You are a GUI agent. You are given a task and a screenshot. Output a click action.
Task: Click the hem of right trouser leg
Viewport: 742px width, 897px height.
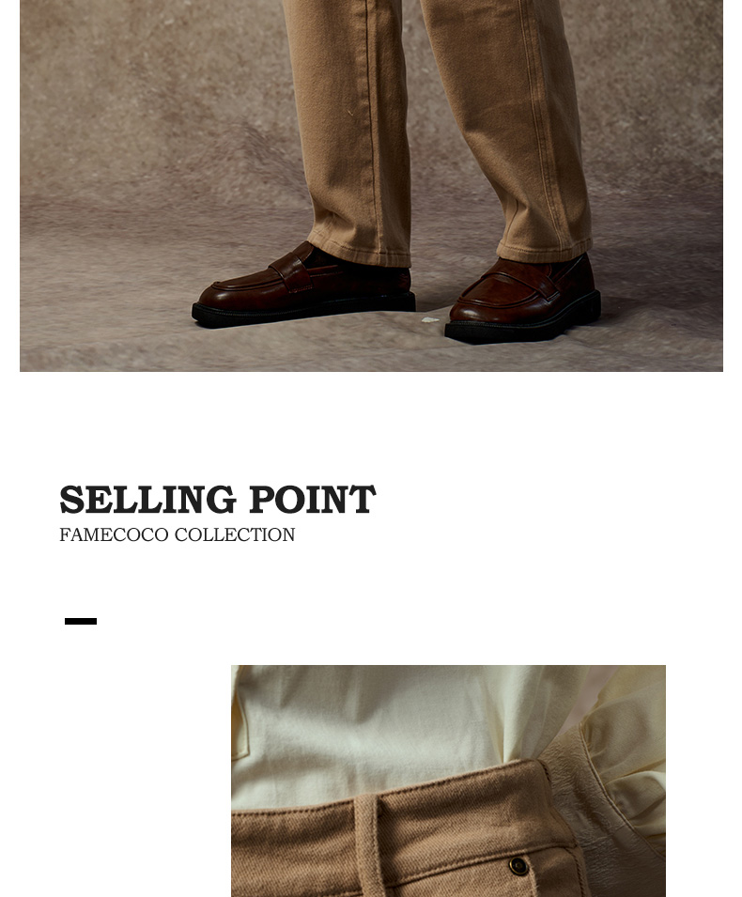[544, 250]
